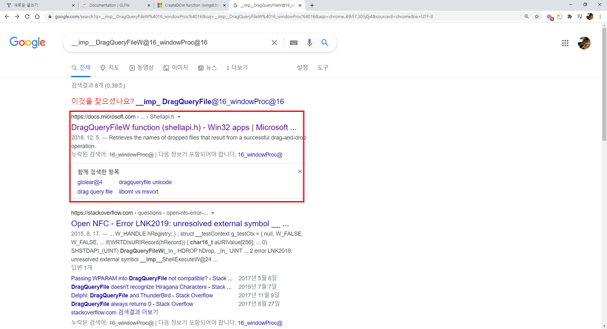Go to the Google logo homepage
Image resolution: width=607 pixels, height=329 pixels.
coord(28,42)
